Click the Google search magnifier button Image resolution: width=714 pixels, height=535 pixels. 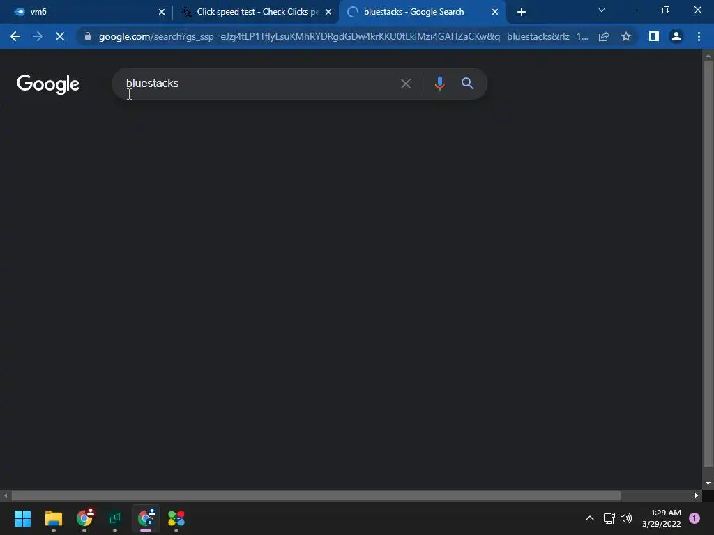pyautogui.click(x=468, y=84)
